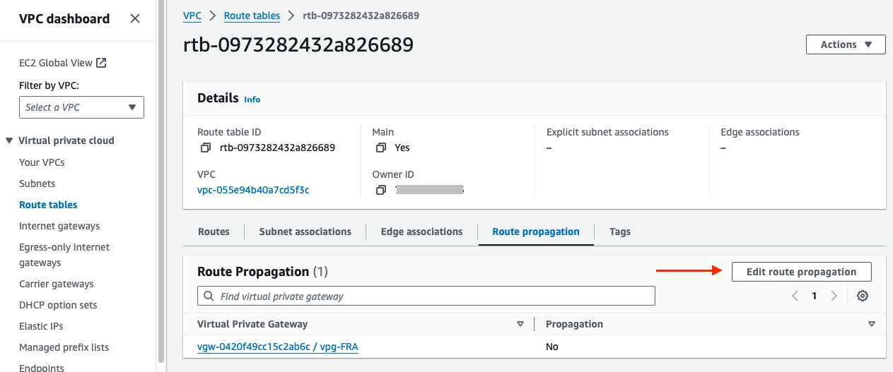Screen dimensions: 893x372
Task: Open Subnets in the sidebar
Action: (x=37, y=184)
